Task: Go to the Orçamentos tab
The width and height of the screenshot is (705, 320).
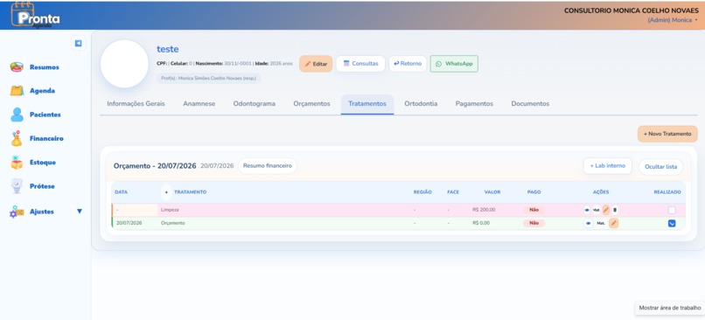Action: pyautogui.click(x=311, y=104)
